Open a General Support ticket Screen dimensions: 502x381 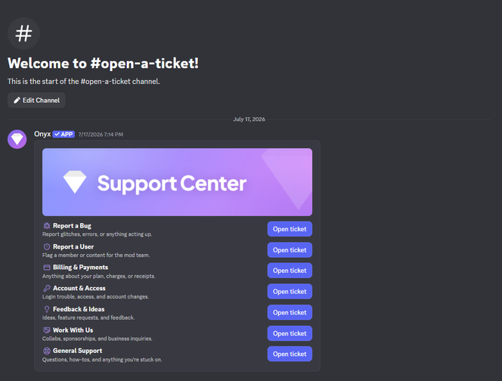[290, 354]
